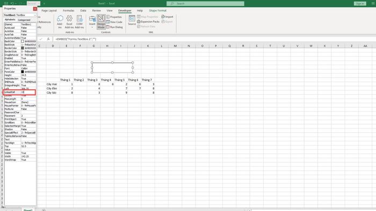
Task: Click the fx Insert Function icon
Action: (48, 39)
